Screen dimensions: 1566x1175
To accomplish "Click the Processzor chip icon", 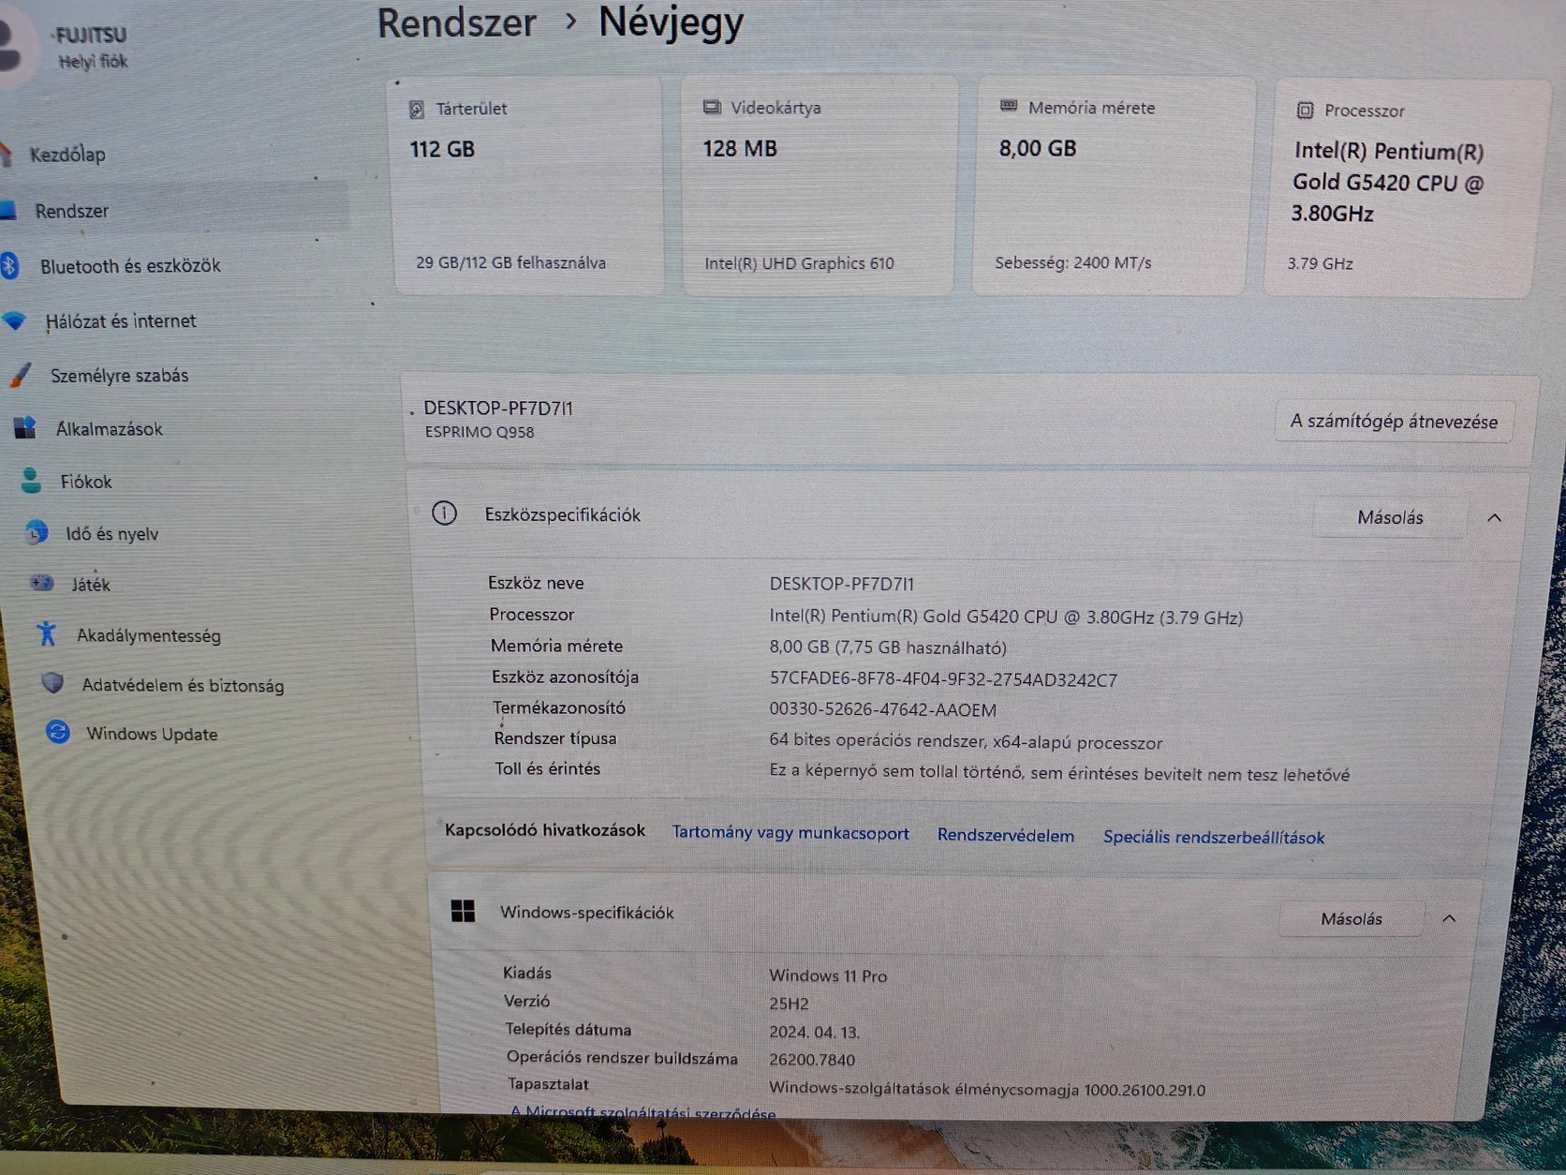I will (x=1305, y=111).
